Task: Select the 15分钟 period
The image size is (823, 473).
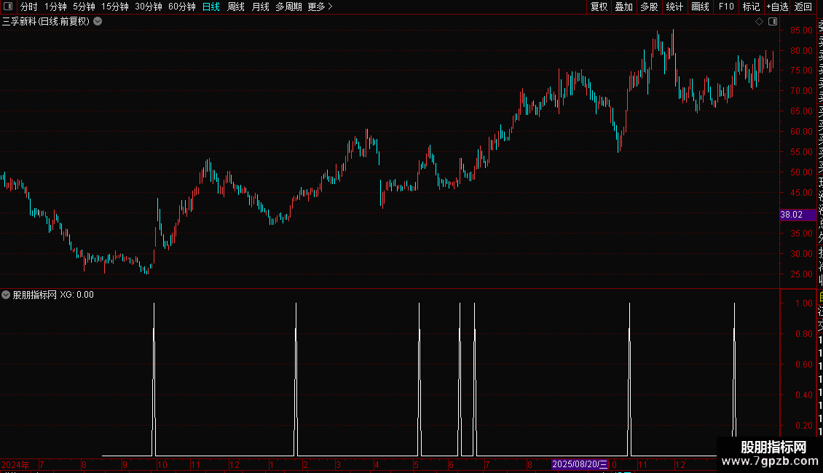Action: point(115,7)
